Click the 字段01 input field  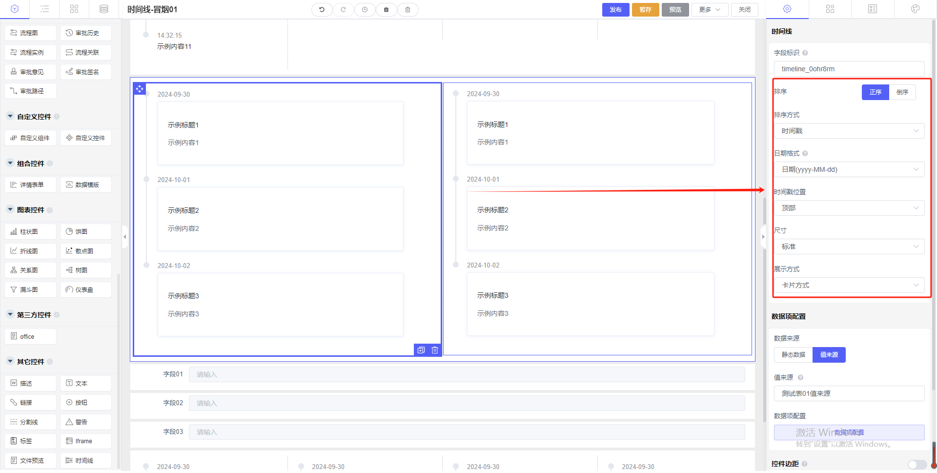[x=467, y=375]
